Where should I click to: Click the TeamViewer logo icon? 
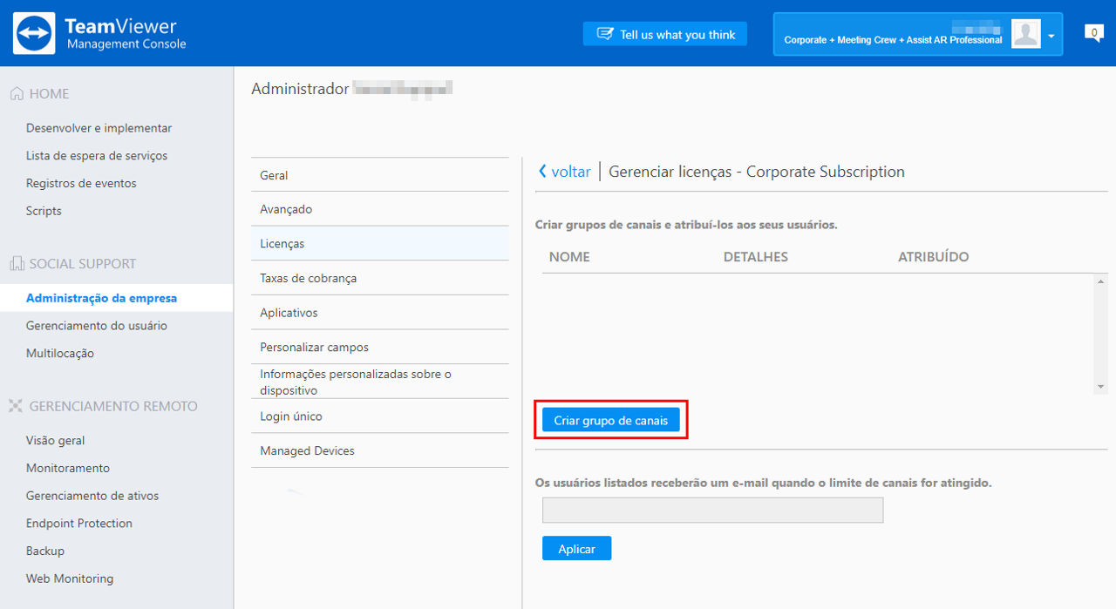click(x=34, y=33)
